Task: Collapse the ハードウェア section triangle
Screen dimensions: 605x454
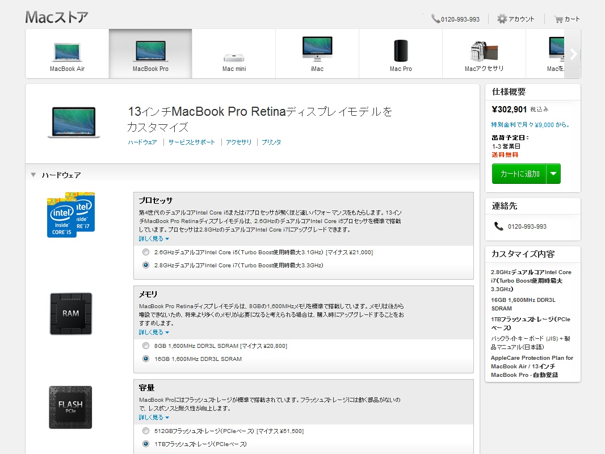Action: pos(33,175)
